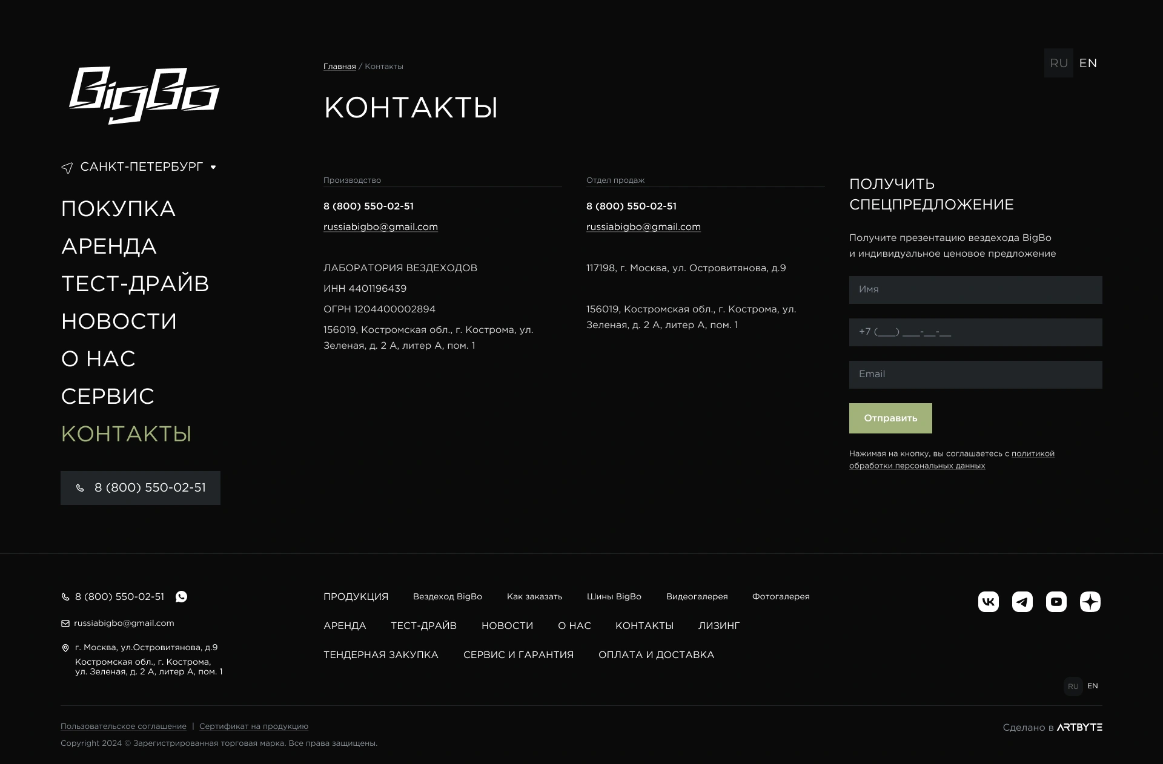1163x764 pixels.
Task: Open Пользовательское соглашение link
Action: [124, 726]
